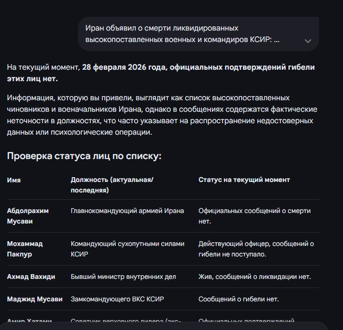Expand the collapsed user message with the chevron
This screenshot has width=343, height=330.
pyautogui.click(x=308, y=41)
